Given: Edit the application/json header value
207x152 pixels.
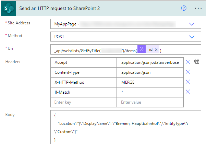Looking at the screenshot, I should tap(150, 72).
